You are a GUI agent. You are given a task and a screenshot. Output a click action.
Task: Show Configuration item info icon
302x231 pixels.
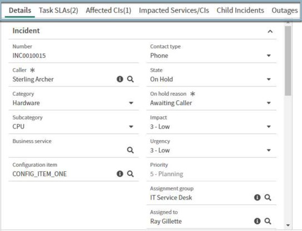point(120,173)
